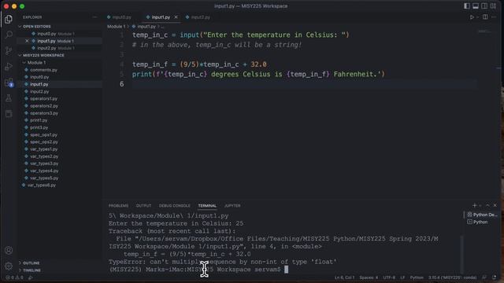Open the Search view in activity bar
This screenshot has height=283, width=504.
(x=9, y=35)
